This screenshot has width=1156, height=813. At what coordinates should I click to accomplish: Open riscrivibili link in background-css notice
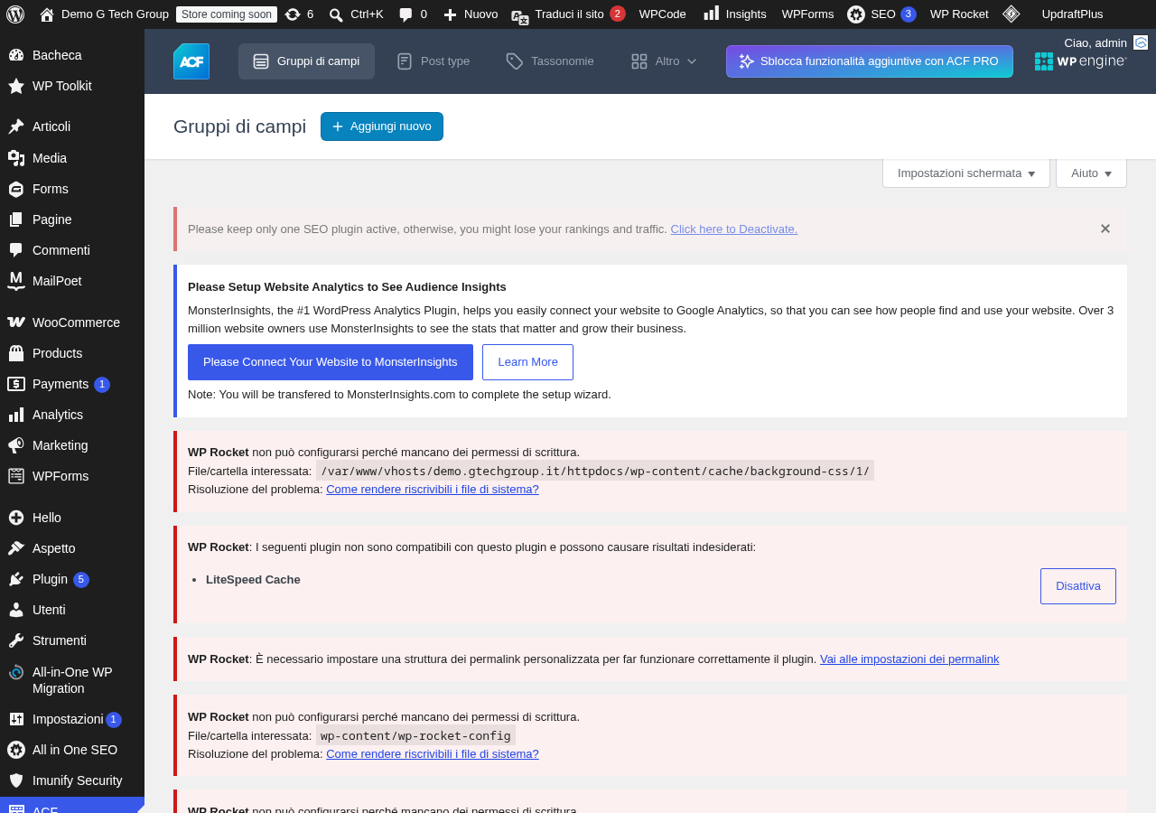pos(433,490)
